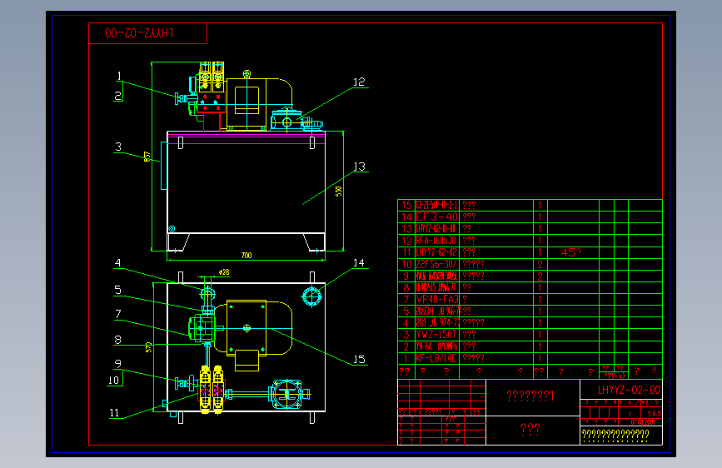This screenshot has width=722, height=468.
Task: Click drawing number LHYYZ-02-00 in title block
Action: (x=629, y=391)
